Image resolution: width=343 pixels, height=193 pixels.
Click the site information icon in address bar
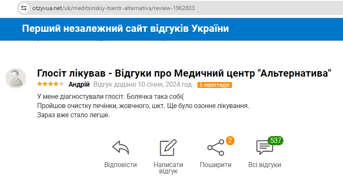coord(24,8)
